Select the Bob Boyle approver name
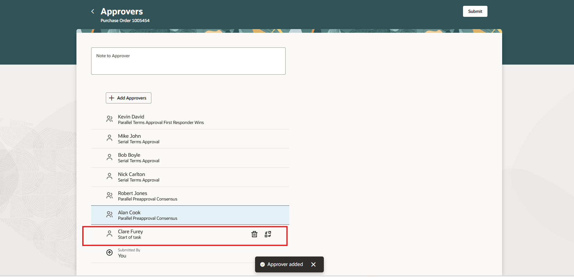 pyautogui.click(x=129, y=155)
